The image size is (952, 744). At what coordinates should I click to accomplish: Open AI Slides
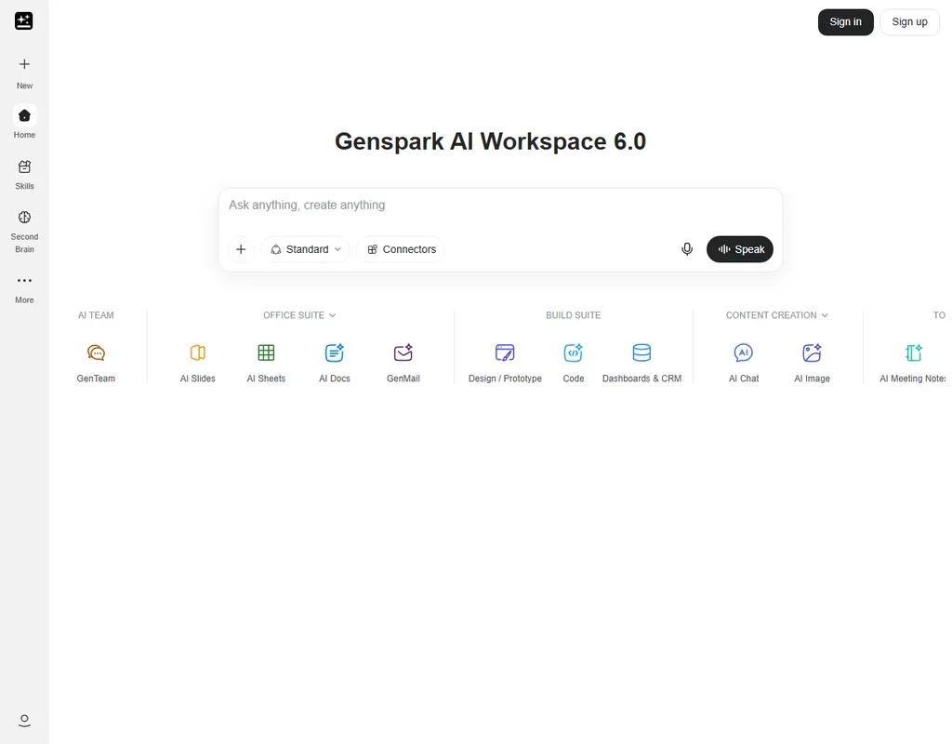click(198, 363)
